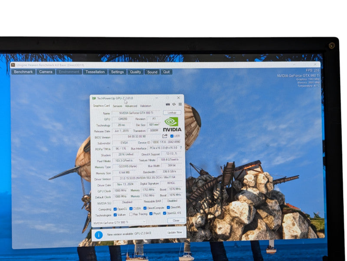The height and width of the screenshot is (261, 347).
Task: Click the BIOS export share icon
Action: coord(165,136)
